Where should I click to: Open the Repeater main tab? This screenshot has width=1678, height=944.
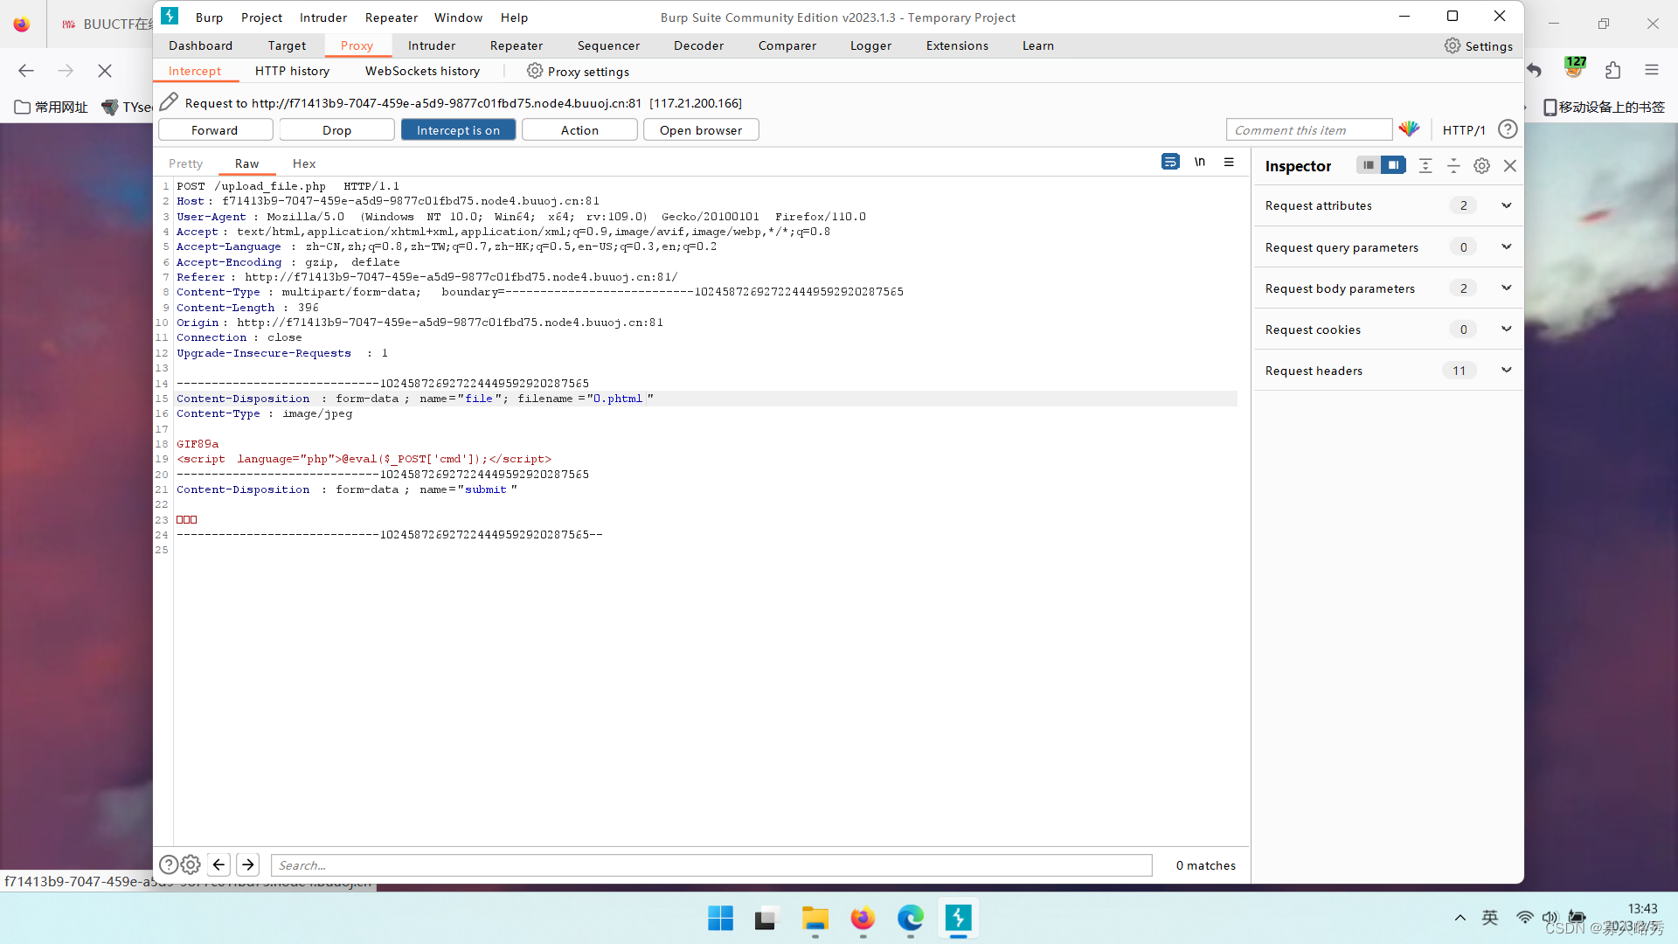click(x=516, y=45)
